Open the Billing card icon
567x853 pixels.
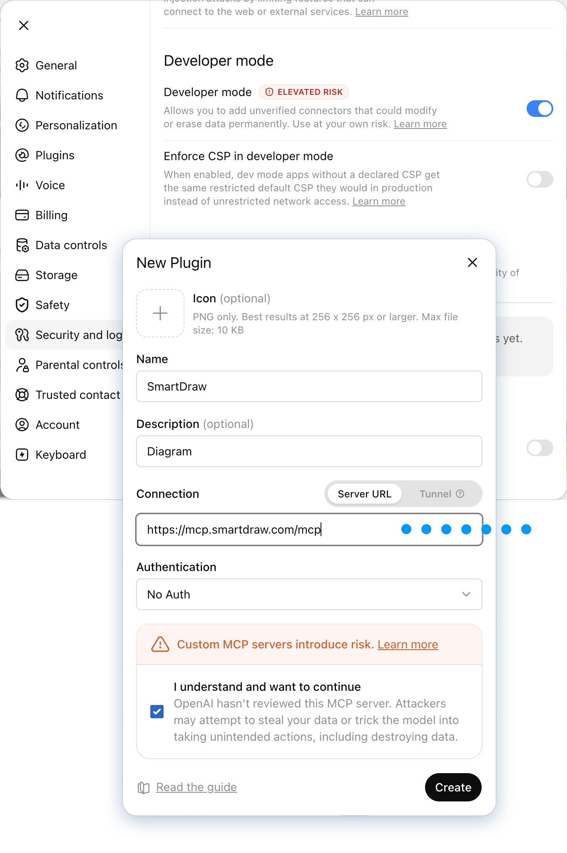[22, 215]
